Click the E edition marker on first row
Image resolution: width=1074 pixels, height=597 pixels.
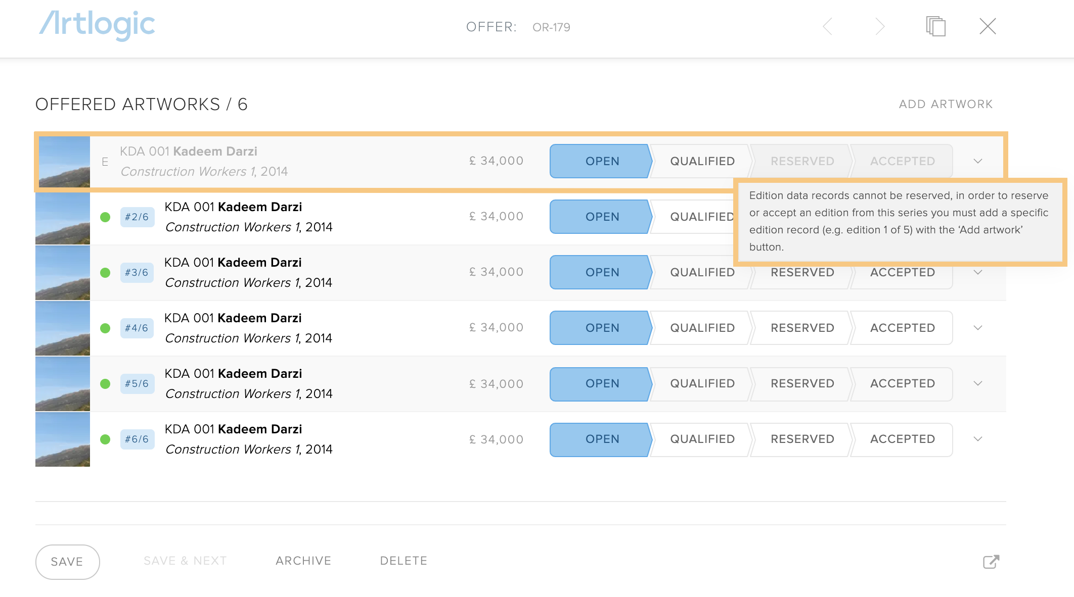105,162
